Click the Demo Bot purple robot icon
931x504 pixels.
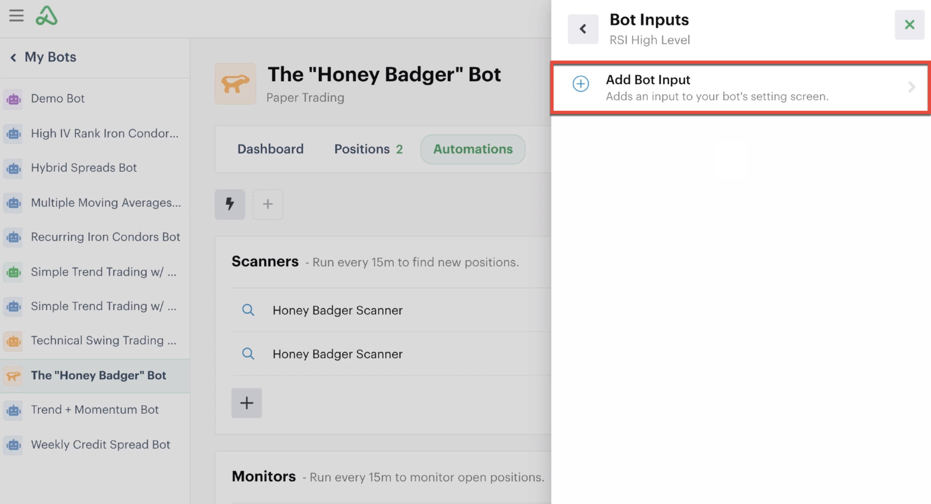13,99
